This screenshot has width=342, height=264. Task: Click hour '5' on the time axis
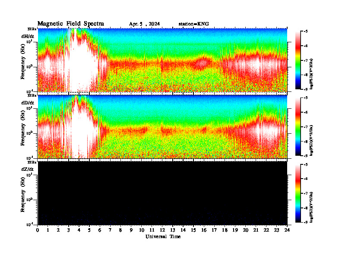tap(89, 230)
